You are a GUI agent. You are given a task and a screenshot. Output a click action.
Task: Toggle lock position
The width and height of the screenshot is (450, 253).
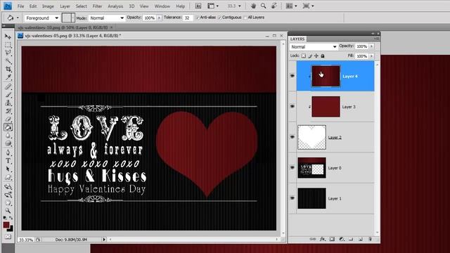pyautogui.click(x=316, y=56)
